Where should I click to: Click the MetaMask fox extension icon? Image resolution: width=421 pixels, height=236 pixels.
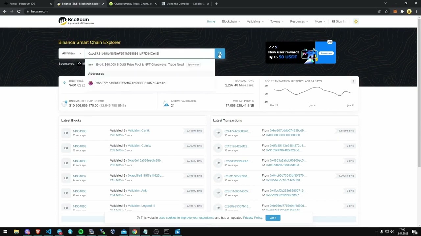pos(395,11)
